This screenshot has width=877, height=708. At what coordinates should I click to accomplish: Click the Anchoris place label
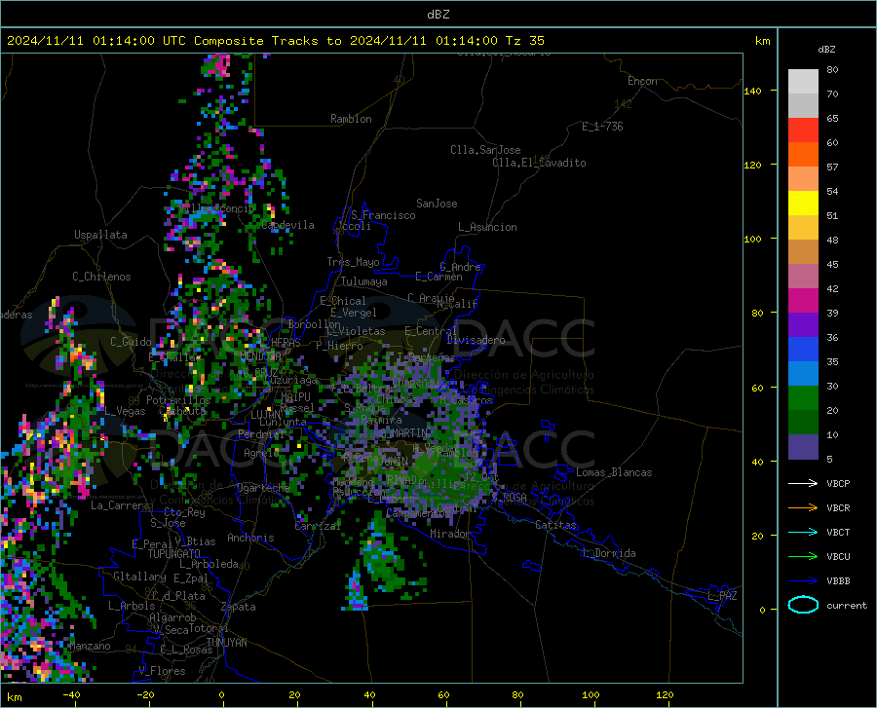(250, 538)
